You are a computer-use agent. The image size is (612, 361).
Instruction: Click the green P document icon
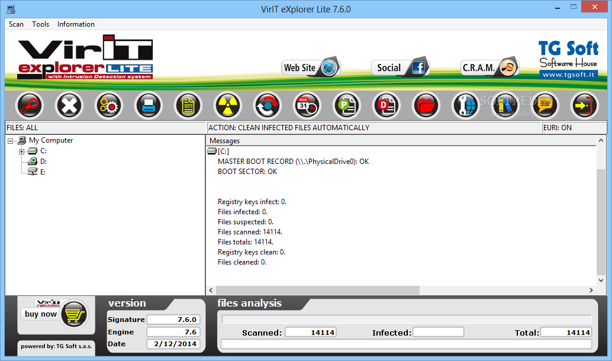[x=347, y=105]
